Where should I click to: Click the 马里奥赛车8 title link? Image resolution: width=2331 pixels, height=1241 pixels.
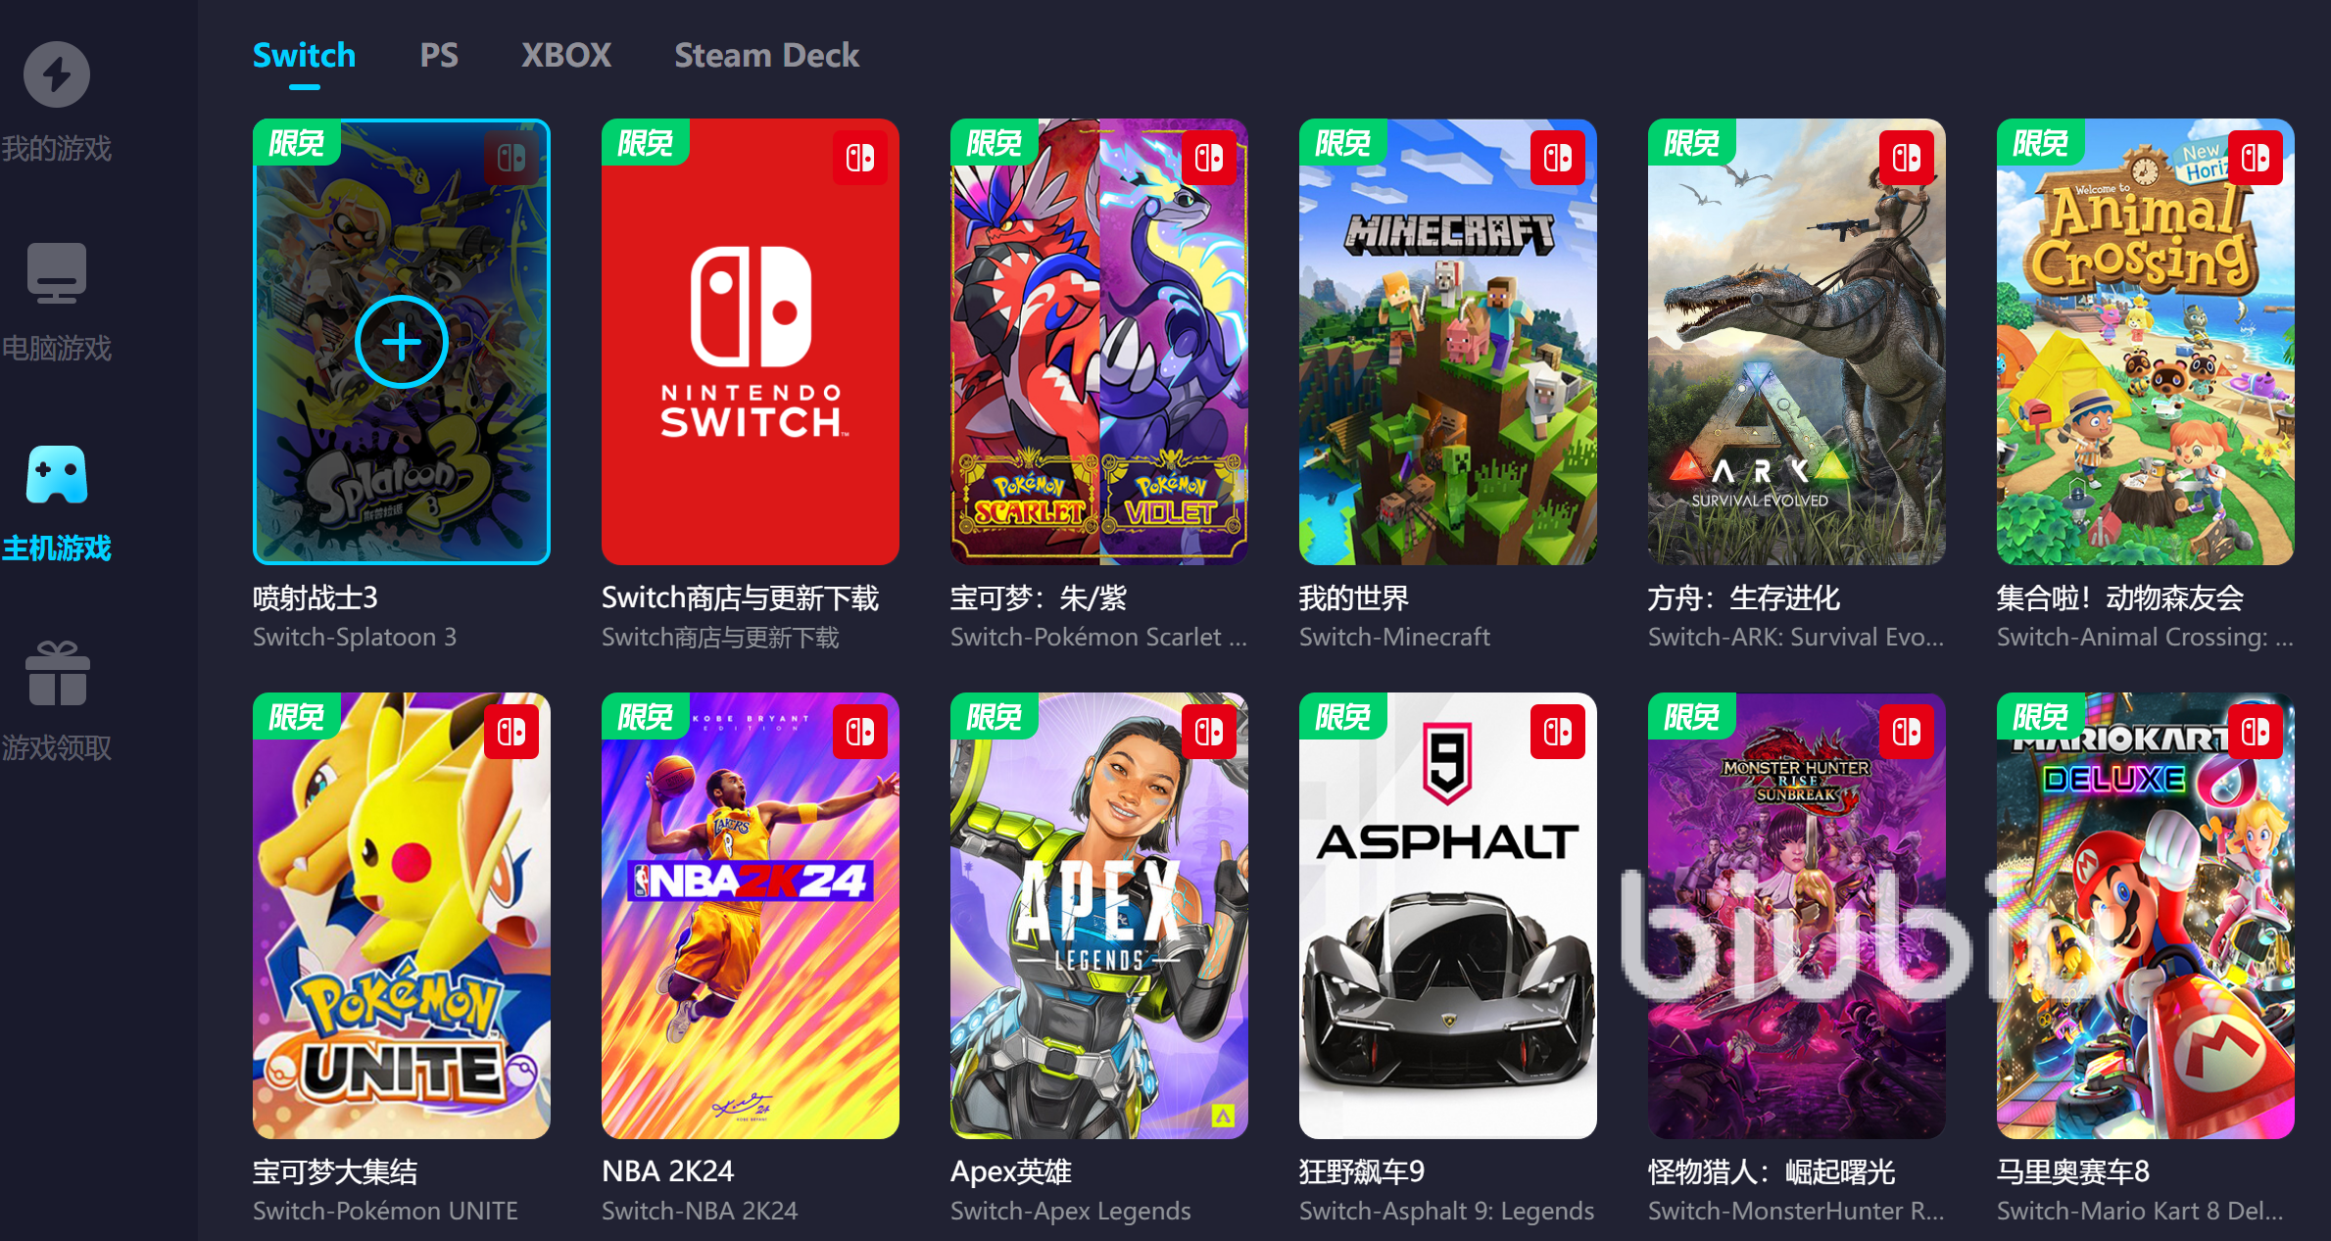coord(2073,1170)
